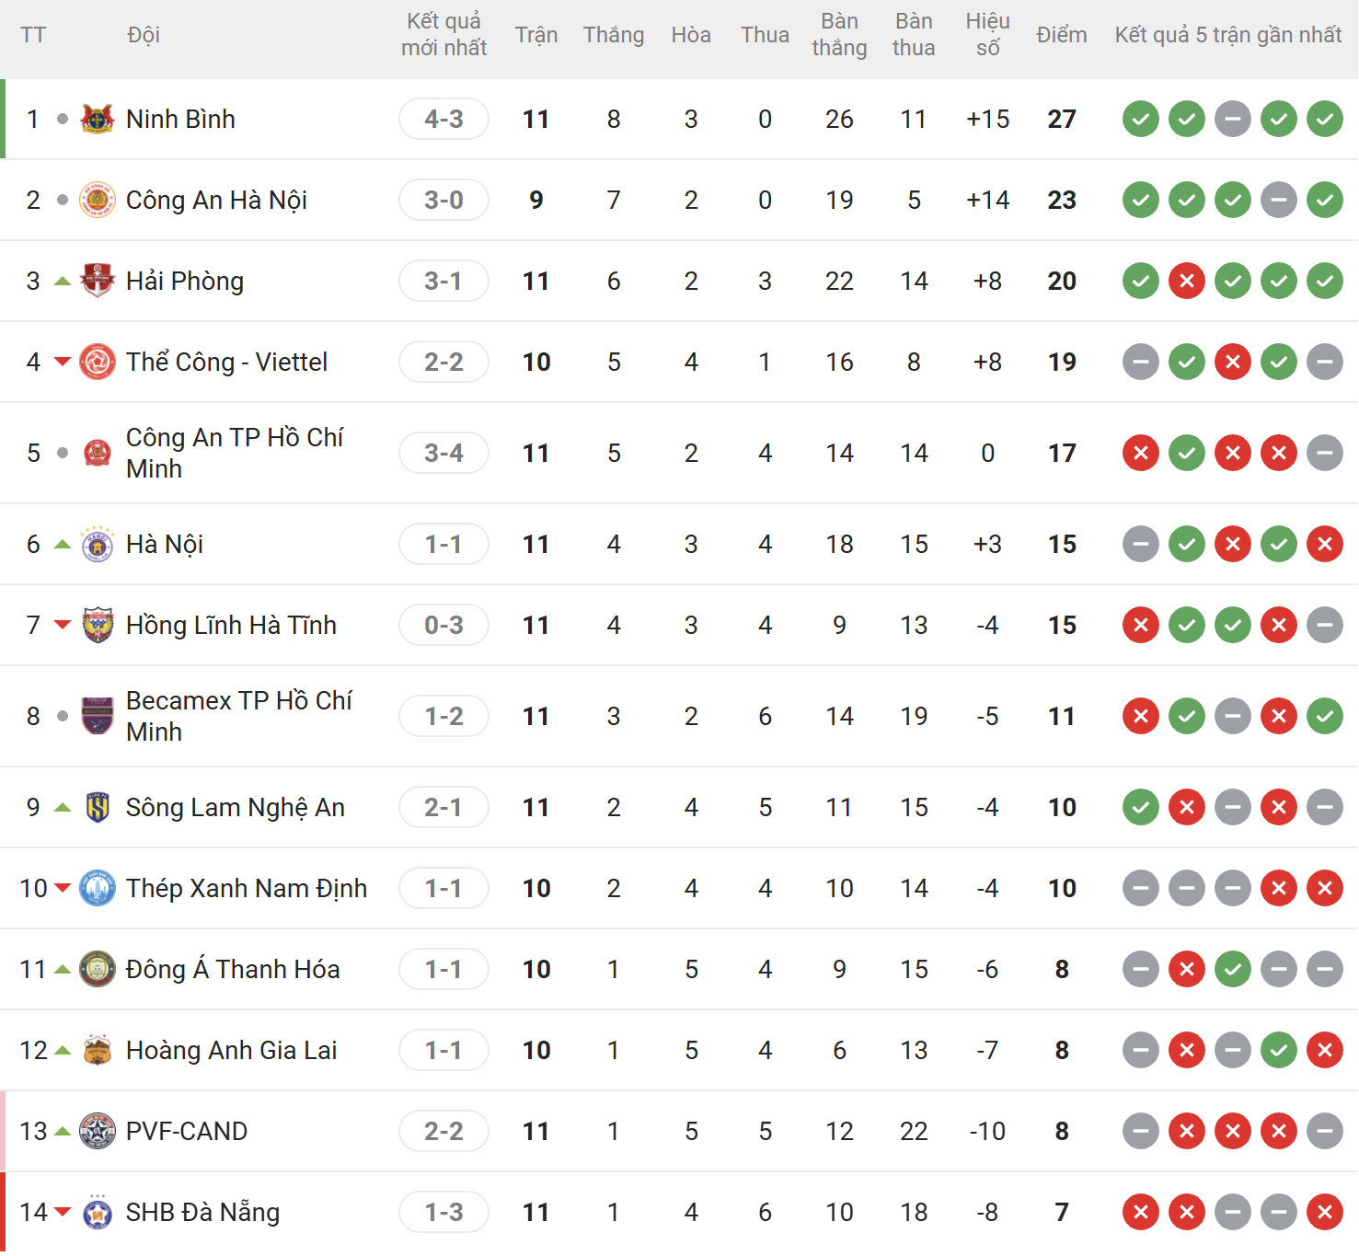Open Công An Hà Nội's 3-0 result
The width and height of the screenshot is (1359, 1256).
(443, 200)
